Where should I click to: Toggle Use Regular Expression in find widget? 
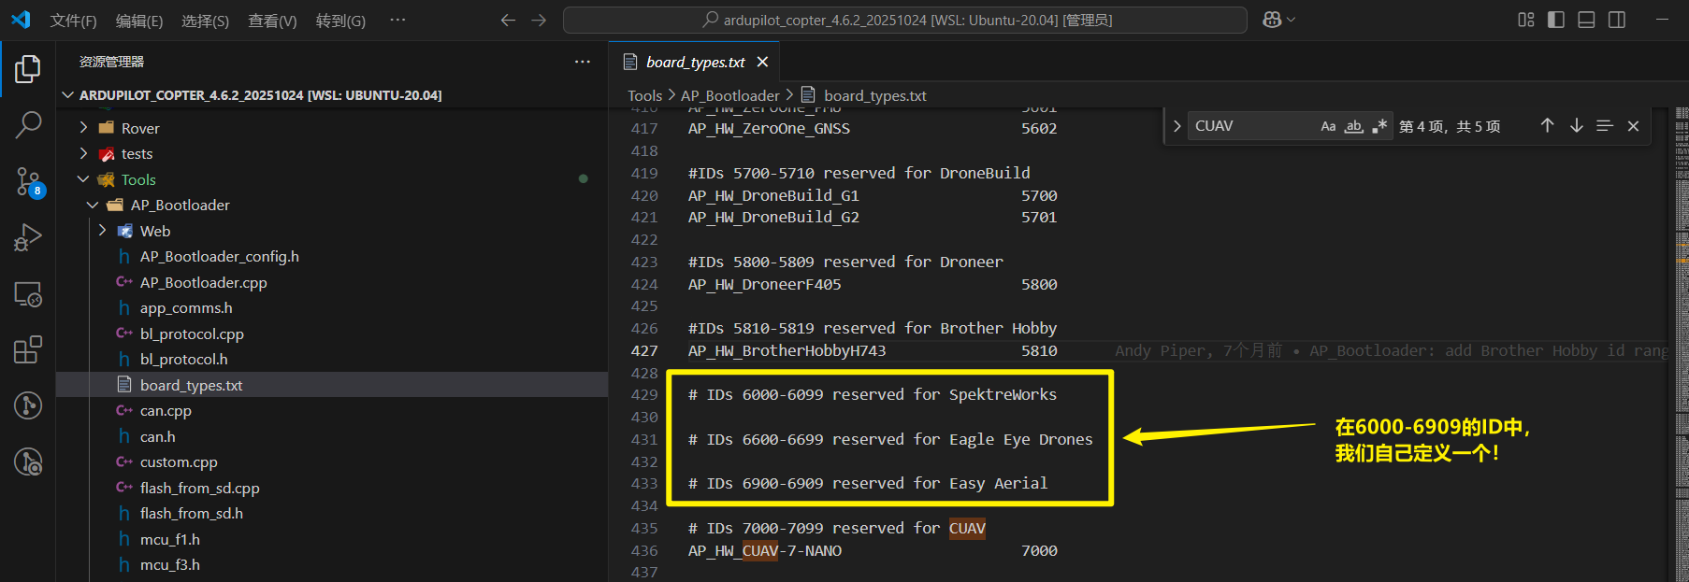point(1379,126)
